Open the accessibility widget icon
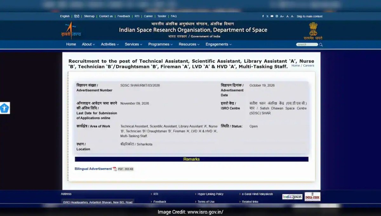Image resolution: width=381 pixels, height=216 pixels. point(4,108)
